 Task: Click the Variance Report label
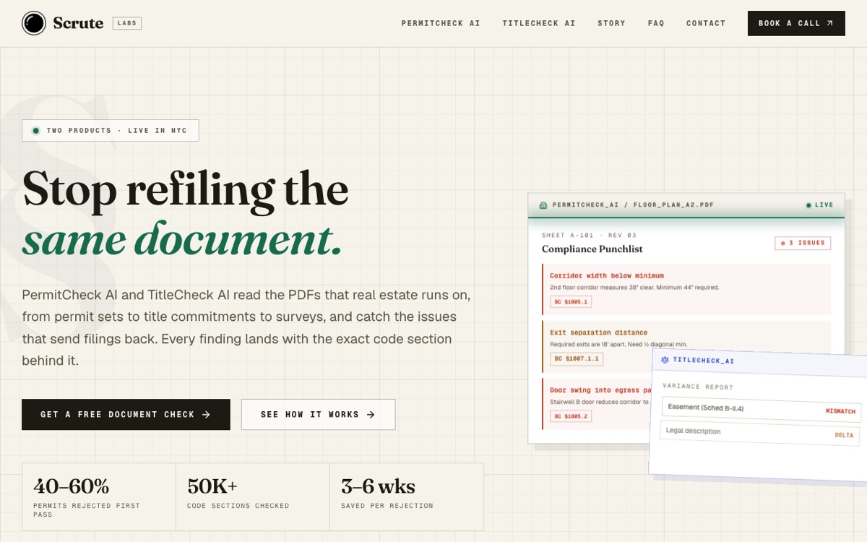(698, 387)
